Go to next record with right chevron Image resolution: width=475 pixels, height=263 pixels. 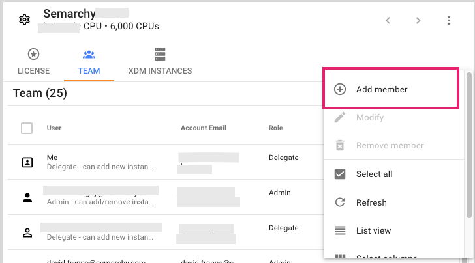[x=418, y=20]
